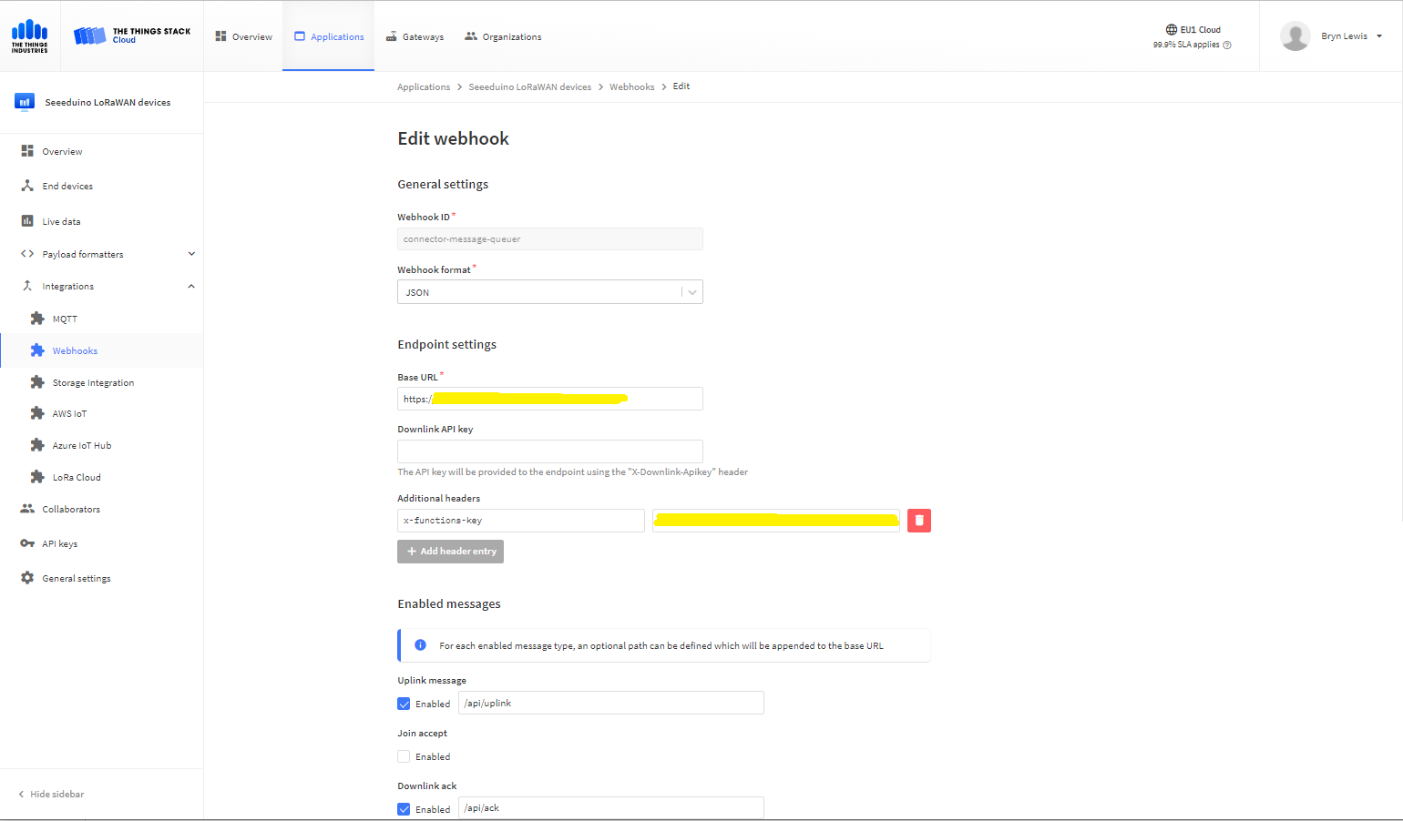The width and height of the screenshot is (1403, 821).
Task: Delete the x-functions-key header entry
Action: (918, 521)
